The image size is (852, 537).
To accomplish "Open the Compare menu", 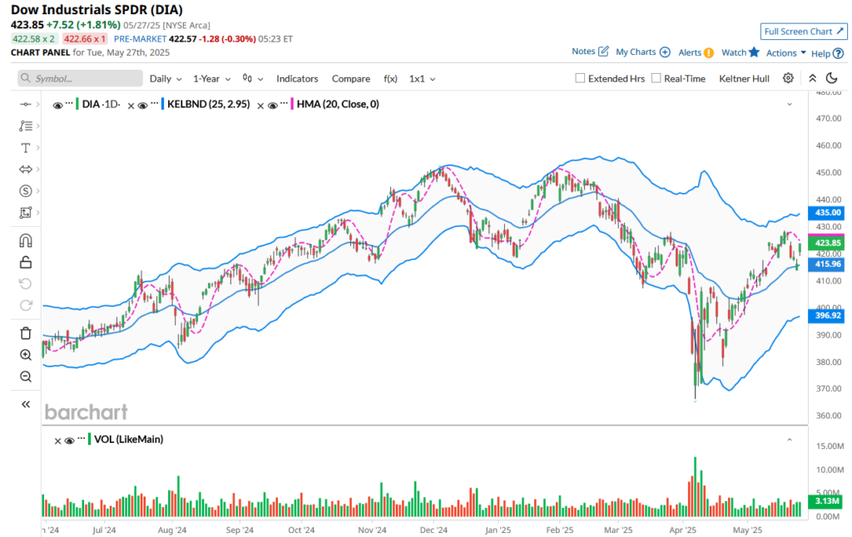I will click(350, 78).
